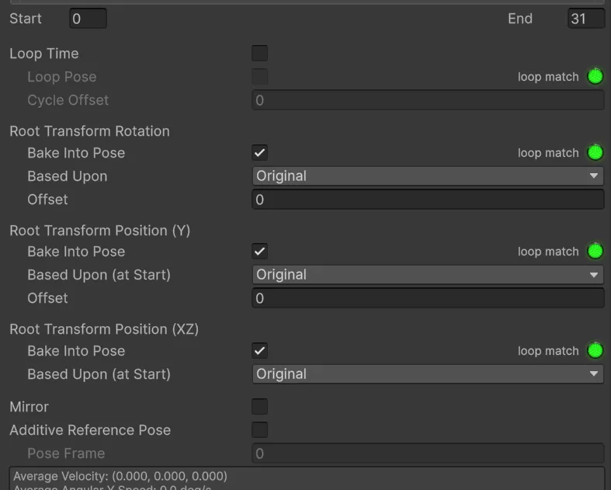The height and width of the screenshot is (490, 611).
Task: Click the Root Transform Rotation loop match light
Action: 595,152
